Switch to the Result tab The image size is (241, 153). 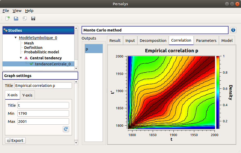pos(115,40)
